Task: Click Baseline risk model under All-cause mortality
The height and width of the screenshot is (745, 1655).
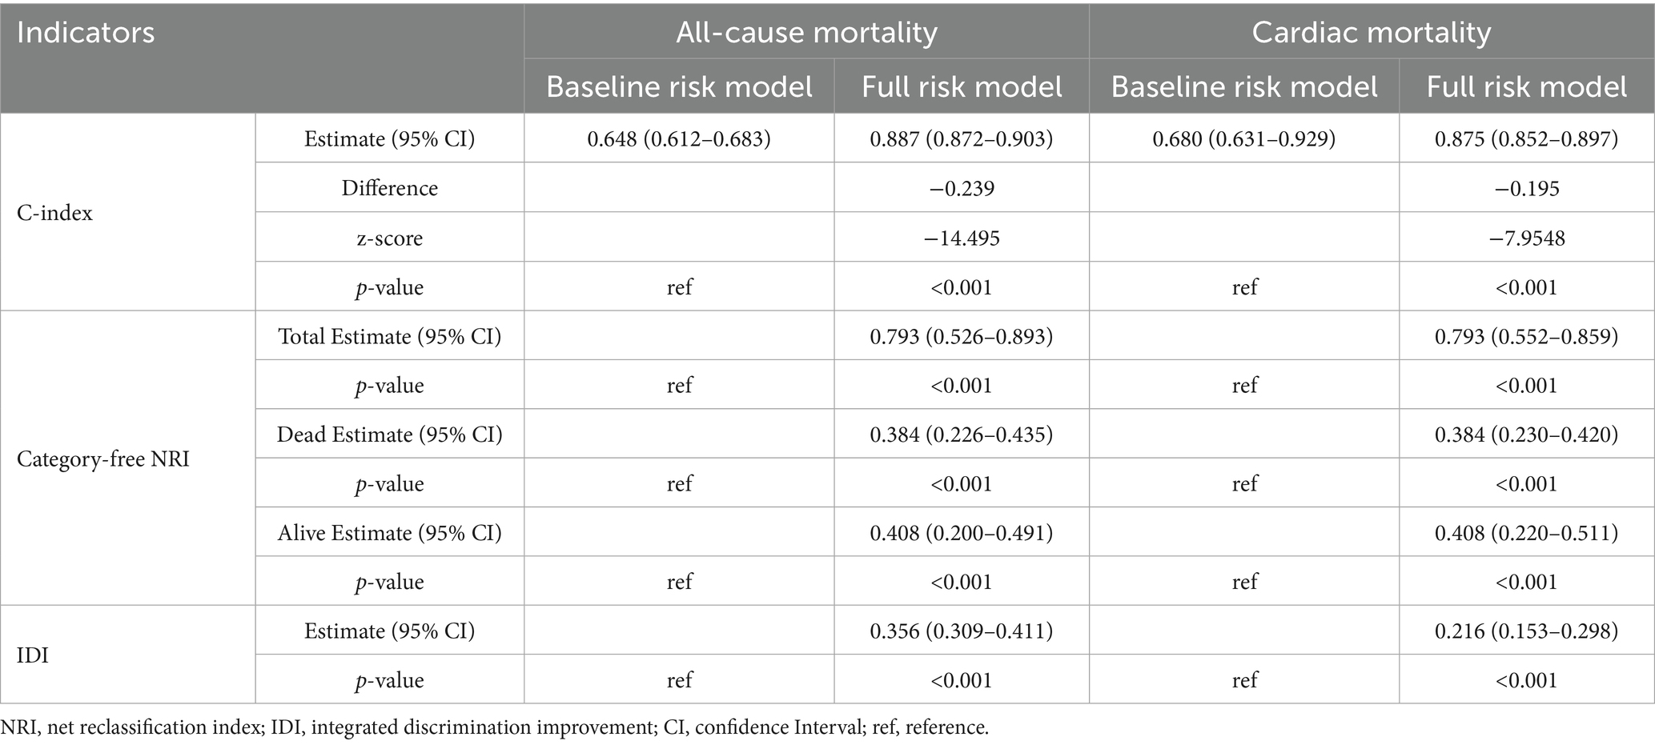Action: coord(679,86)
